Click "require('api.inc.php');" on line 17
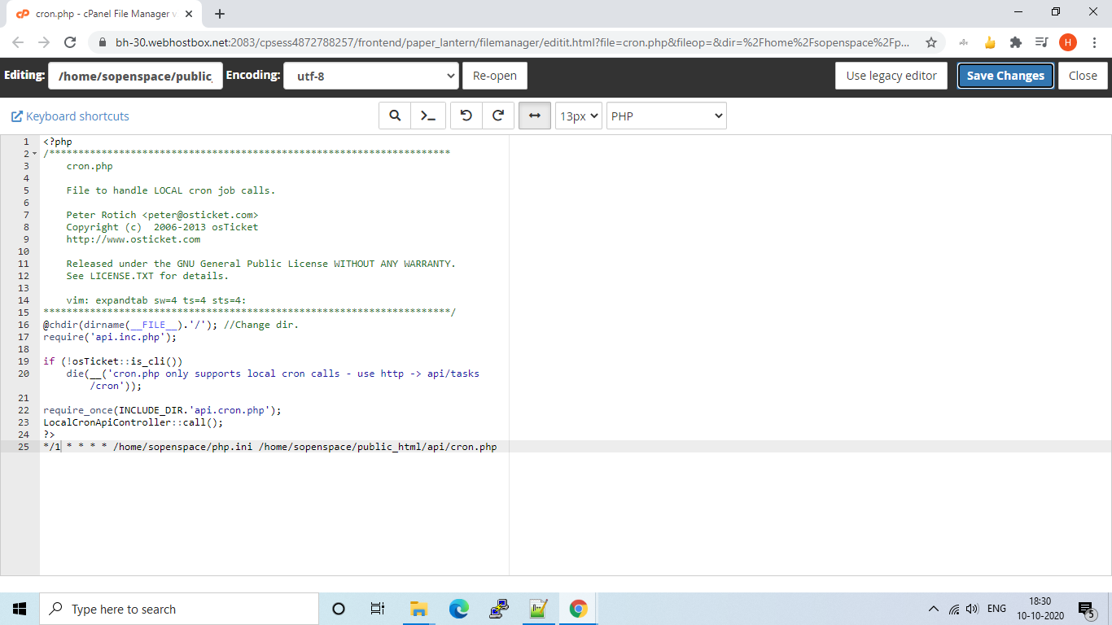Image resolution: width=1112 pixels, height=625 pixels. pos(110,337)
